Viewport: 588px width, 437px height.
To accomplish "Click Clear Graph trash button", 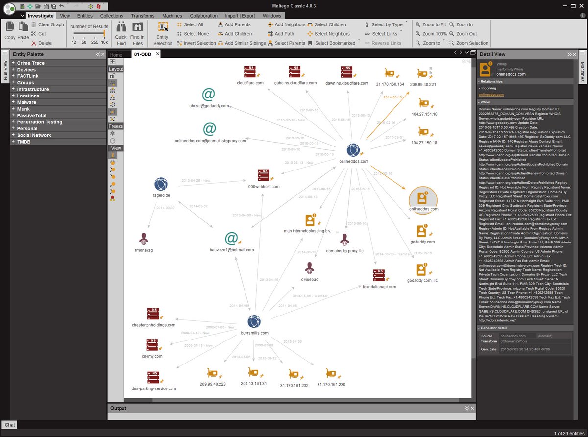I will (x=47, y=24).
